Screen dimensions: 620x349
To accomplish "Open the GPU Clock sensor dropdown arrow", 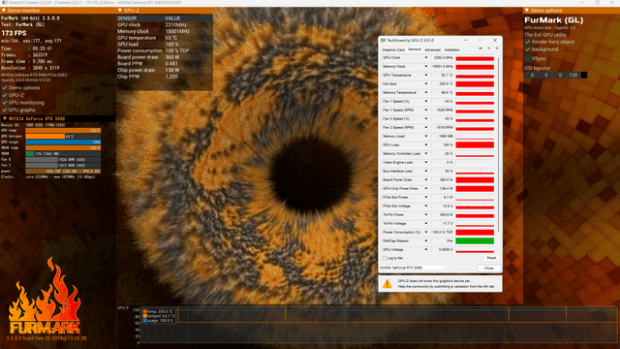I will point(426,58).
